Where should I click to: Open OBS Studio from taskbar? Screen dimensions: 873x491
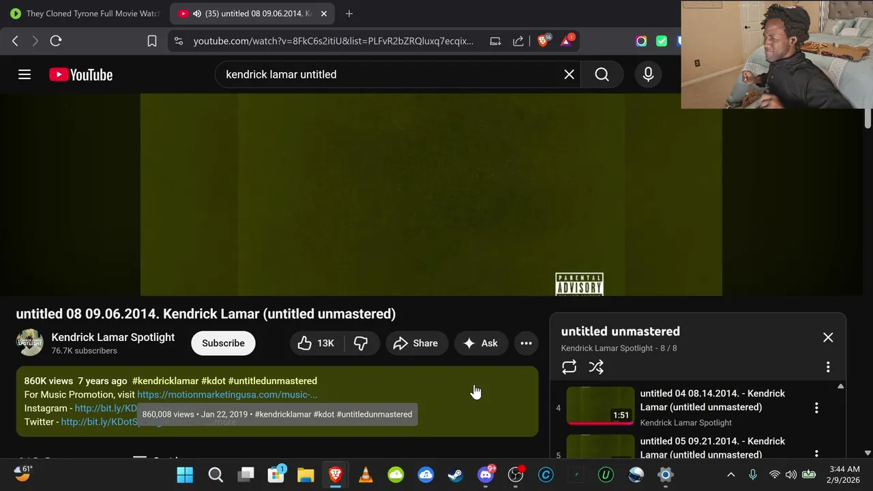[x=516, y=475]
